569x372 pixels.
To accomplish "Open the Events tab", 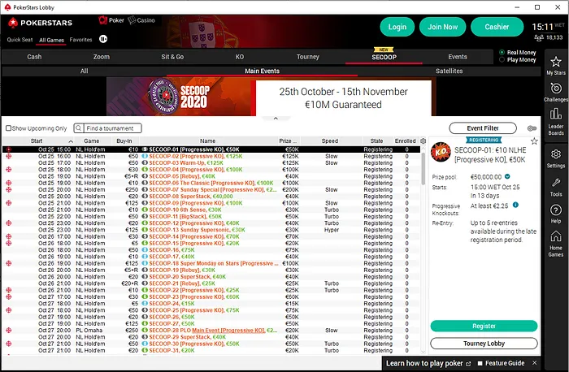I will coord(458,57).
